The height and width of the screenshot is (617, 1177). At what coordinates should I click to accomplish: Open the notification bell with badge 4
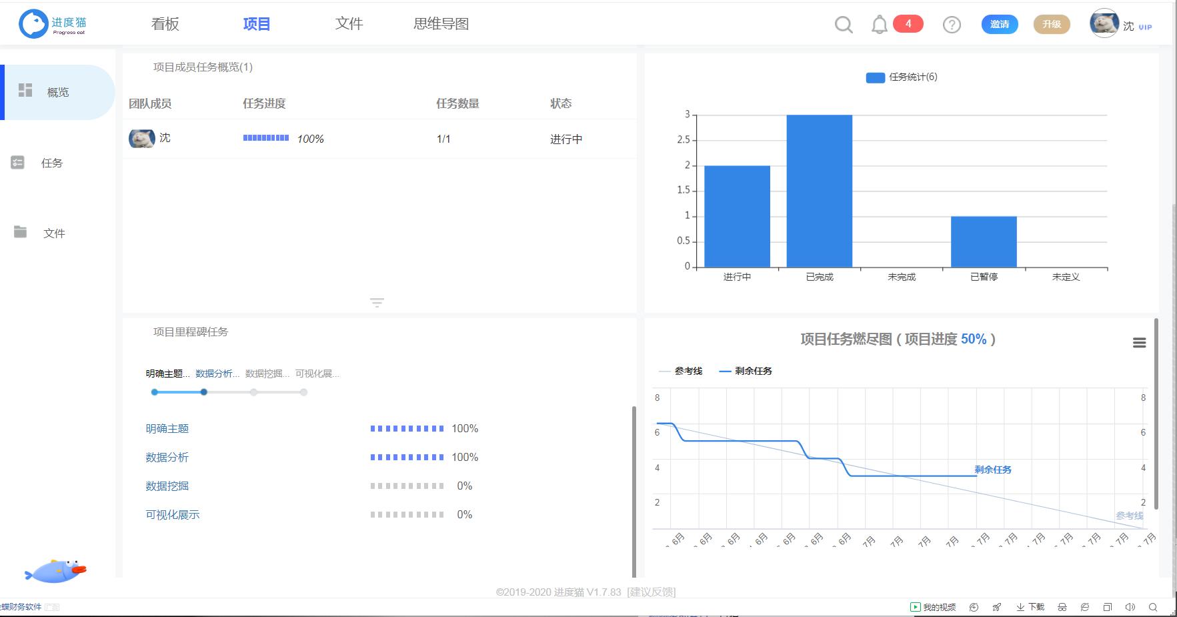point(879,24)
